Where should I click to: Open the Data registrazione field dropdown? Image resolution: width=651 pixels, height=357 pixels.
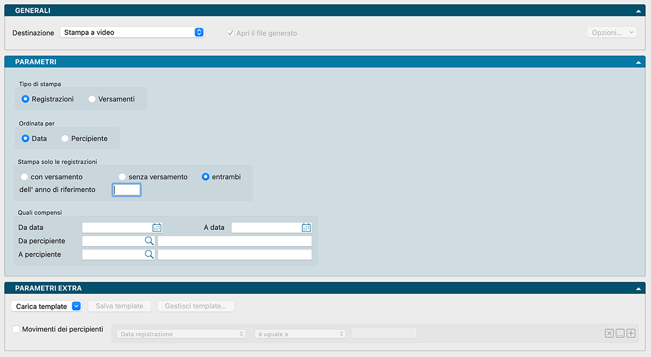pos(181,334)
